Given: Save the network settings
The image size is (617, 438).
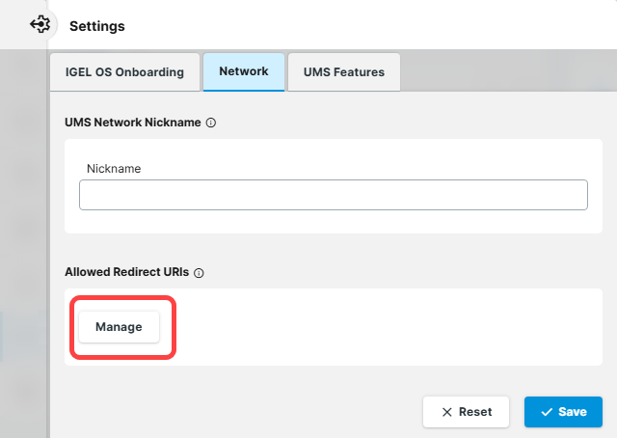Looking at the screenshot, I should tap(563, 412).
